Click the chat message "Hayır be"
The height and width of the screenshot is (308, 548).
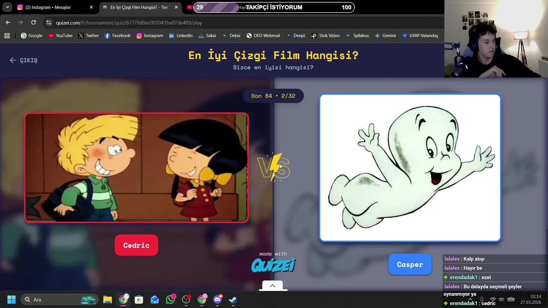(x=473, y=268)
